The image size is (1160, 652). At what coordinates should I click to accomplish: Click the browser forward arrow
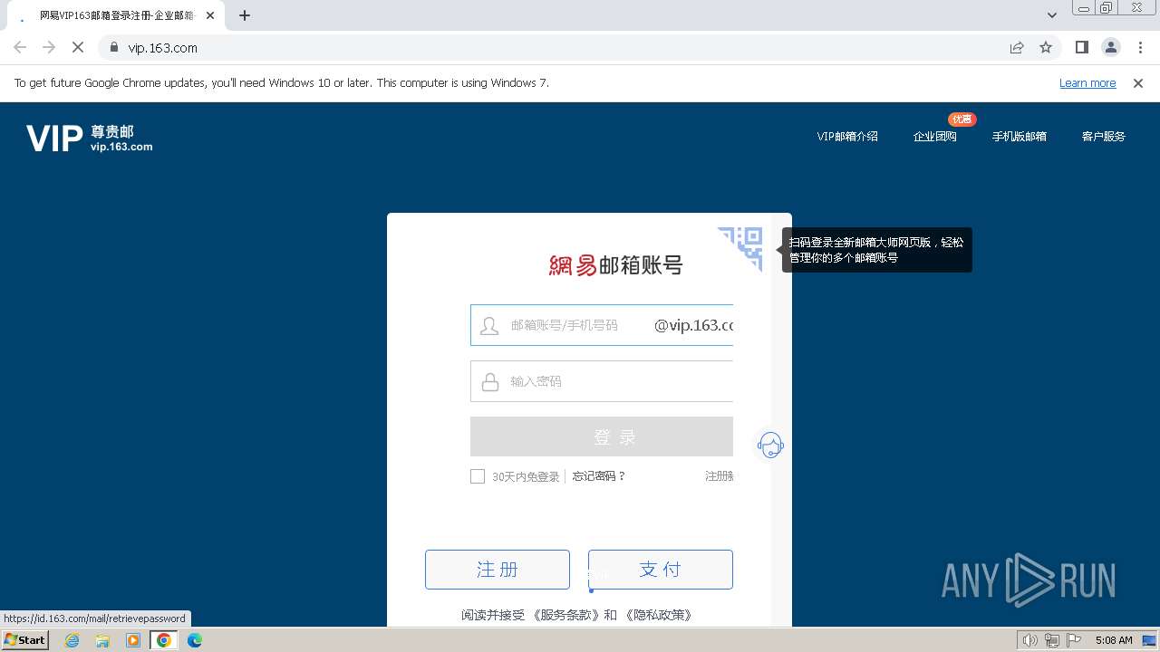(x=49, y=47)
